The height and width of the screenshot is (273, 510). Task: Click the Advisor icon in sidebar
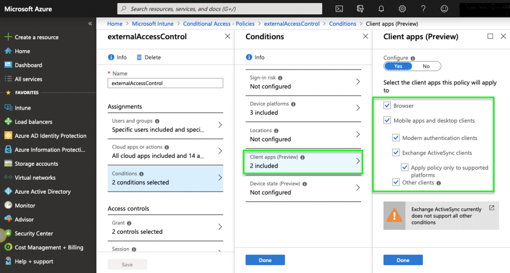click(x=8, y=219)
